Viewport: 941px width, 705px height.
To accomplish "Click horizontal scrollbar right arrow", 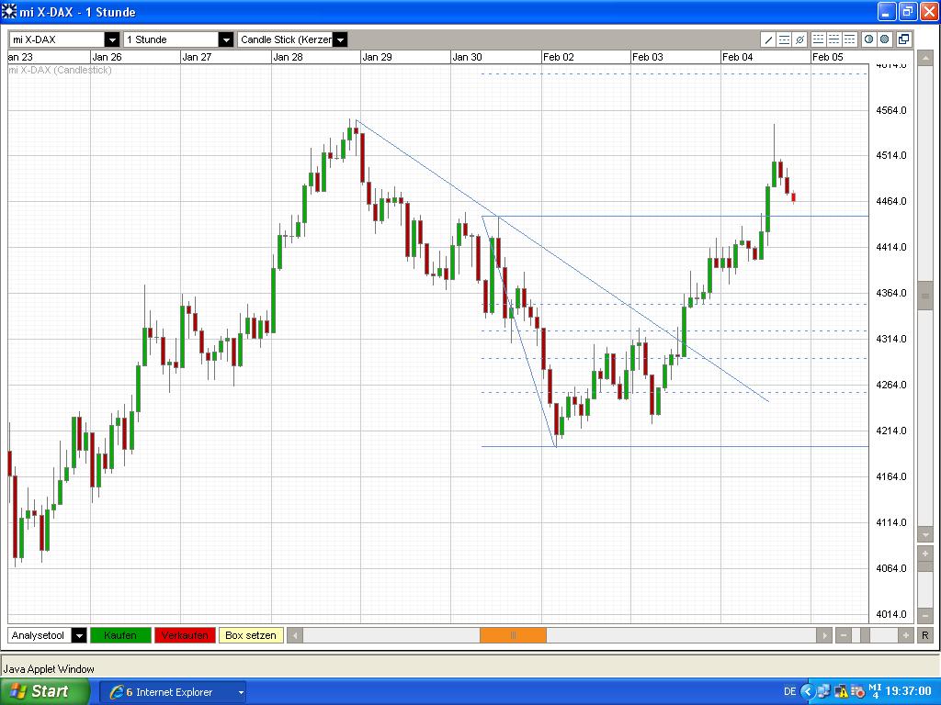I will click(824, 635).
